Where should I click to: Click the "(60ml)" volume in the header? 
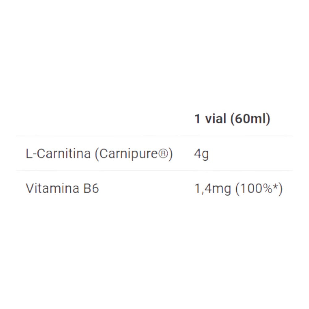[250, 119]
